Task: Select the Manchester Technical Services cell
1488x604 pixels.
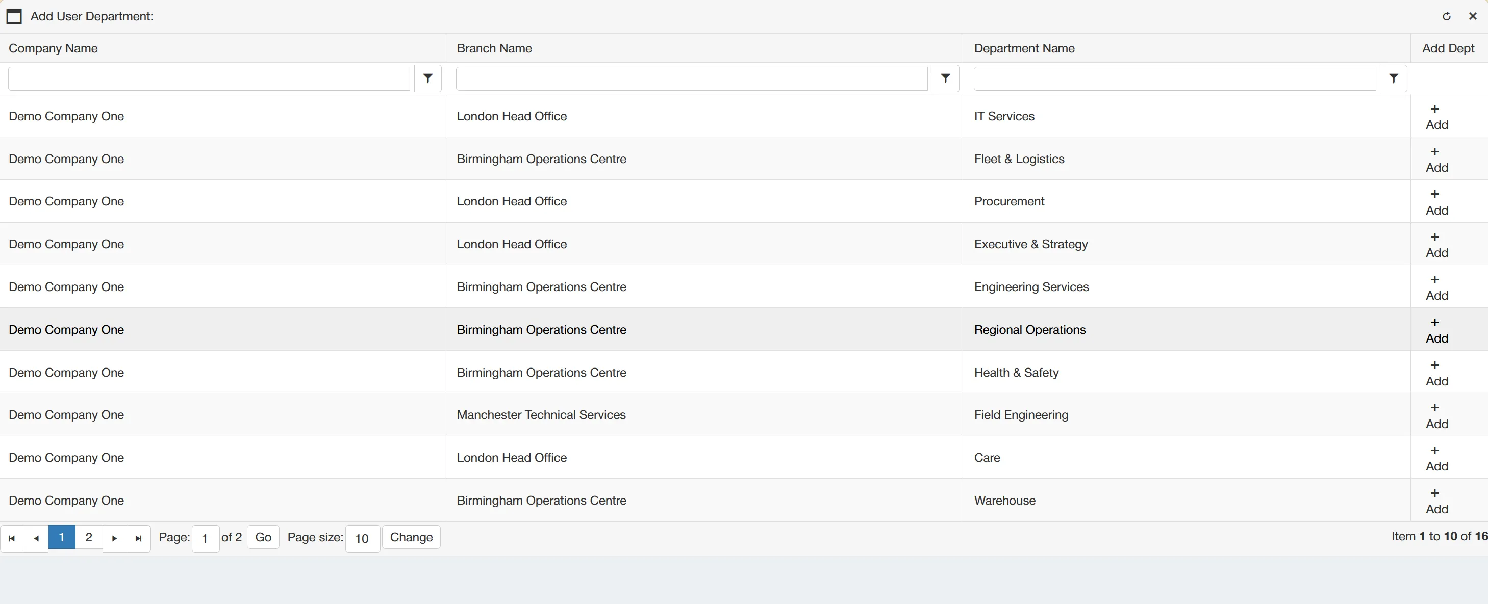Action: point(703,415)
